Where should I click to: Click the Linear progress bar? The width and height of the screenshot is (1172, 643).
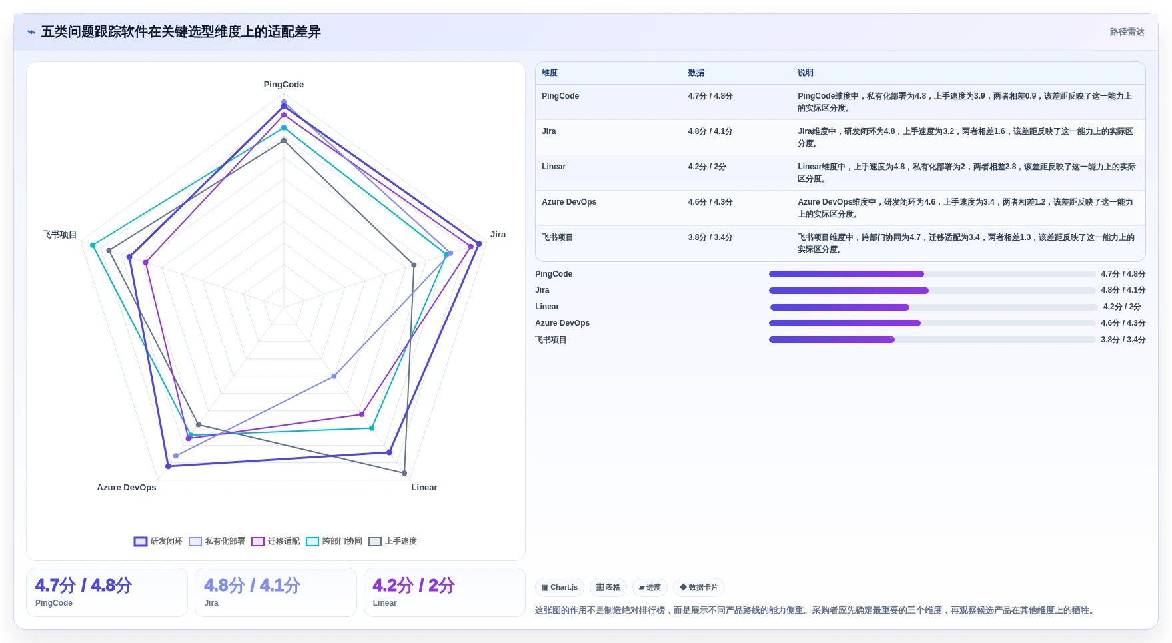(933, 307)
